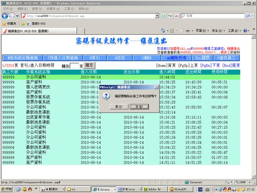Click the Print icon in command bar
Viewport: 257px width, 193px height.
[x=187, y=31]
